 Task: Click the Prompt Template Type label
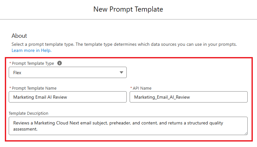coord(33,64)
